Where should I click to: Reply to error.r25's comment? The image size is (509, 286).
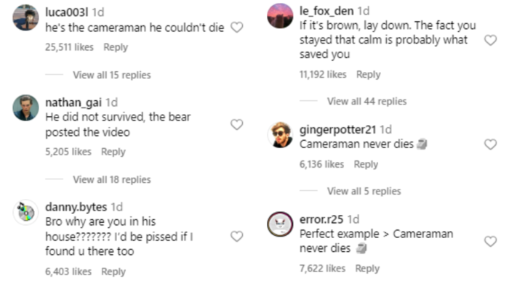pyautogui.click(x=367, y=269)
